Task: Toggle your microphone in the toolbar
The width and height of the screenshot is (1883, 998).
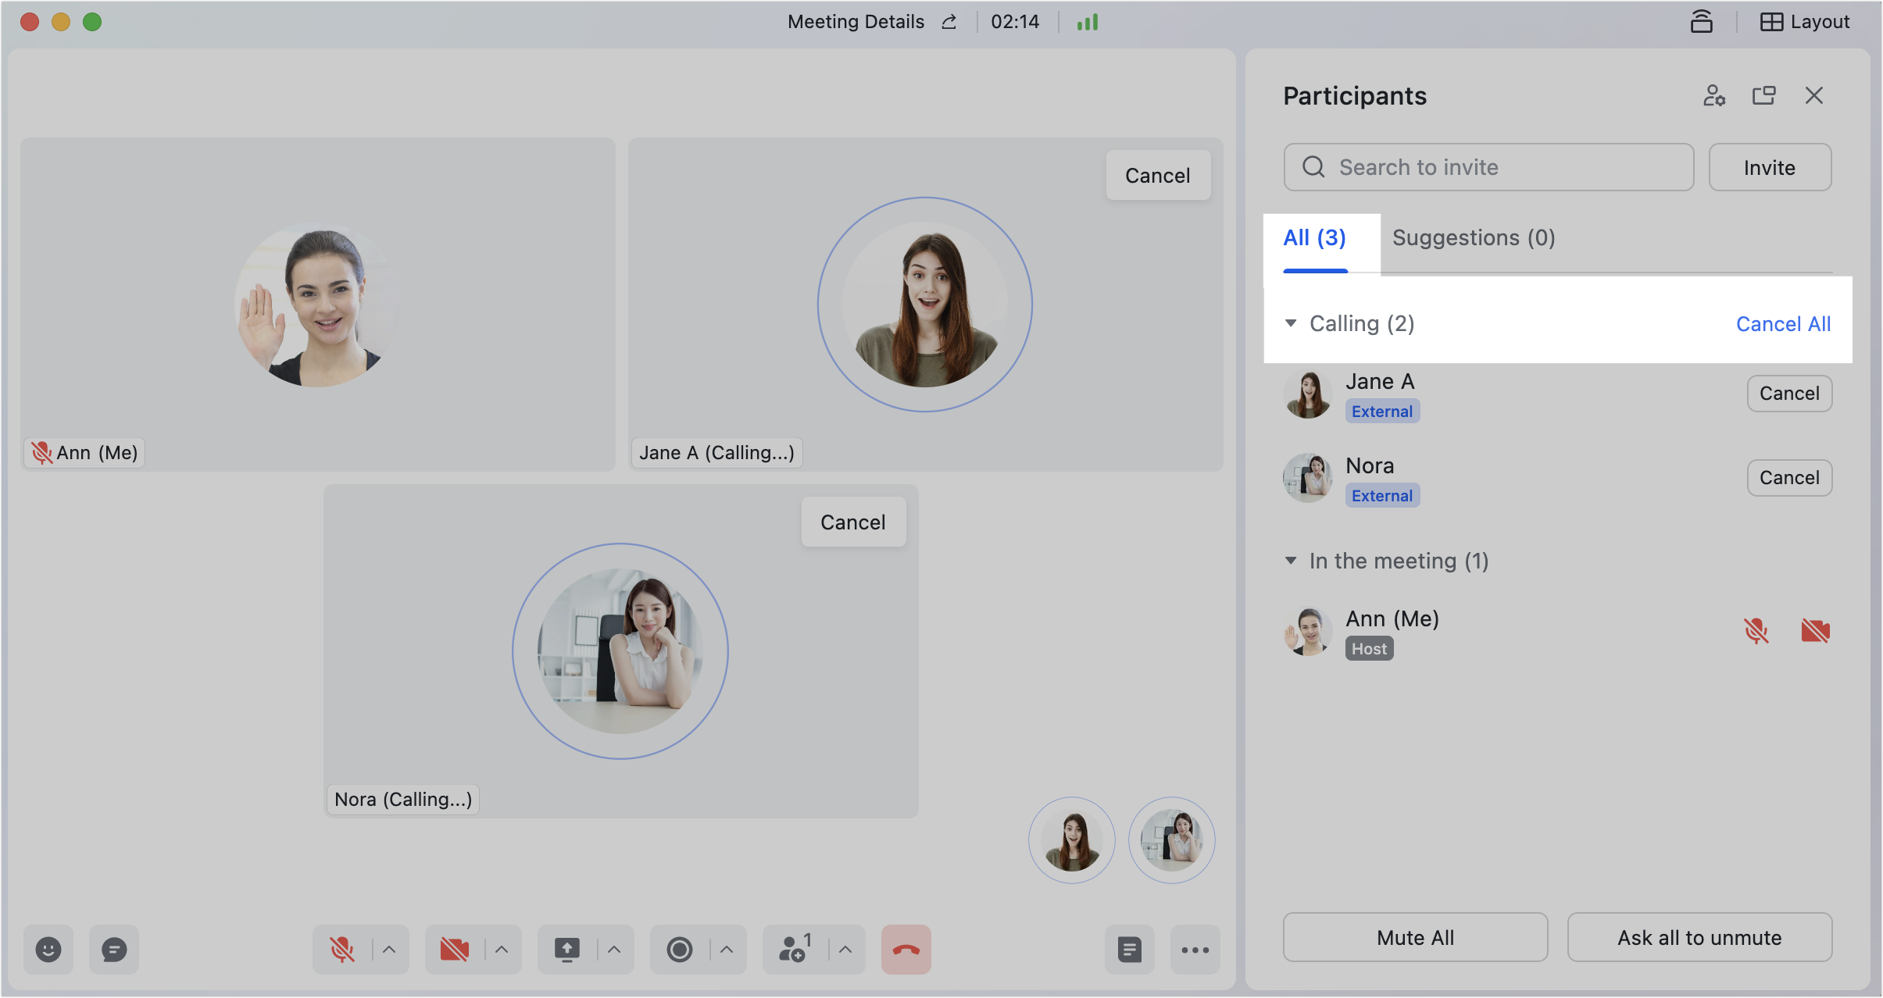Action: click(x=344, y=949)
